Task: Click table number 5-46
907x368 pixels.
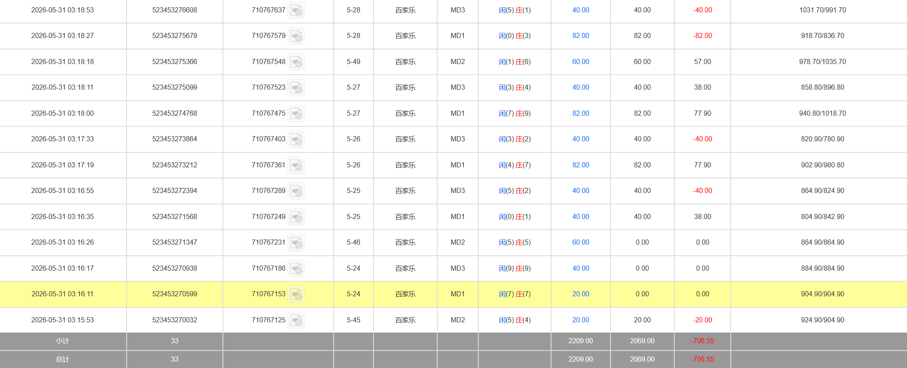Action: coord(353,242)
